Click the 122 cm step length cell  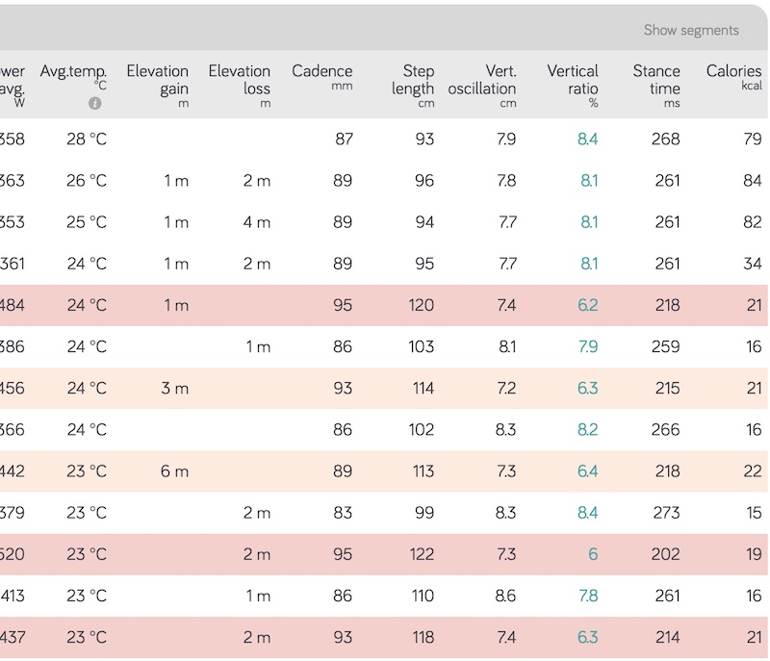tap(421, 554)
